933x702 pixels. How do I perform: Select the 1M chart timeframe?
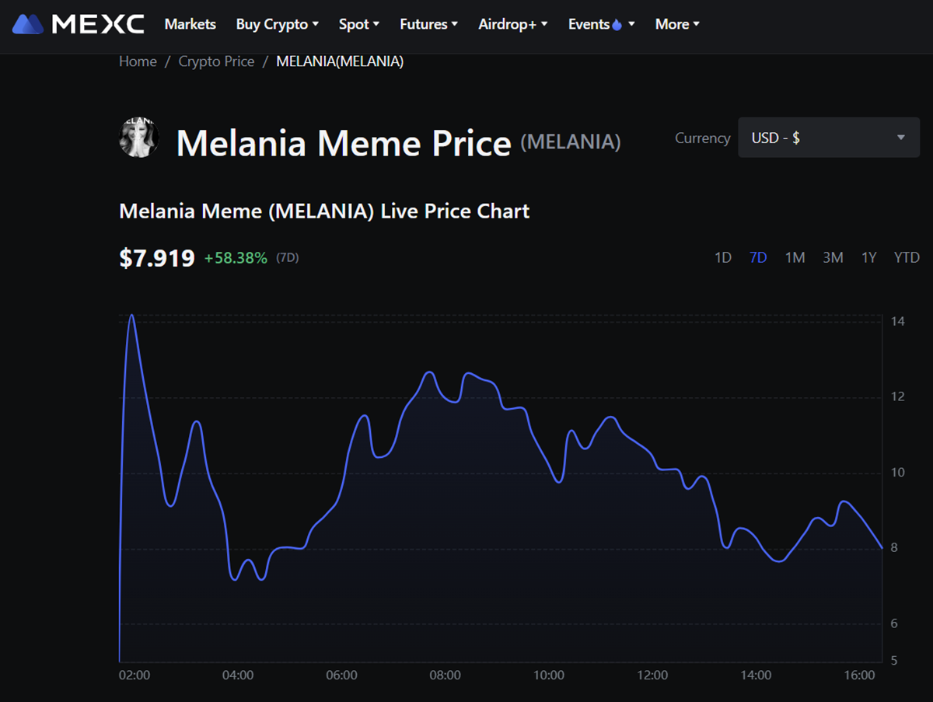(x=795, y=257)
